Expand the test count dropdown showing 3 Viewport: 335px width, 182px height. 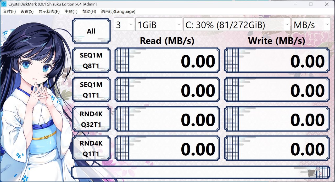[x=124, y=25]
